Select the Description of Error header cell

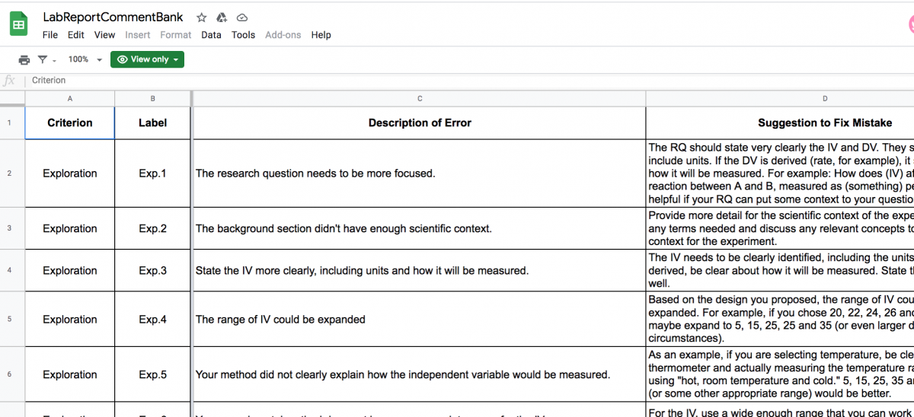tap(420, 123)
